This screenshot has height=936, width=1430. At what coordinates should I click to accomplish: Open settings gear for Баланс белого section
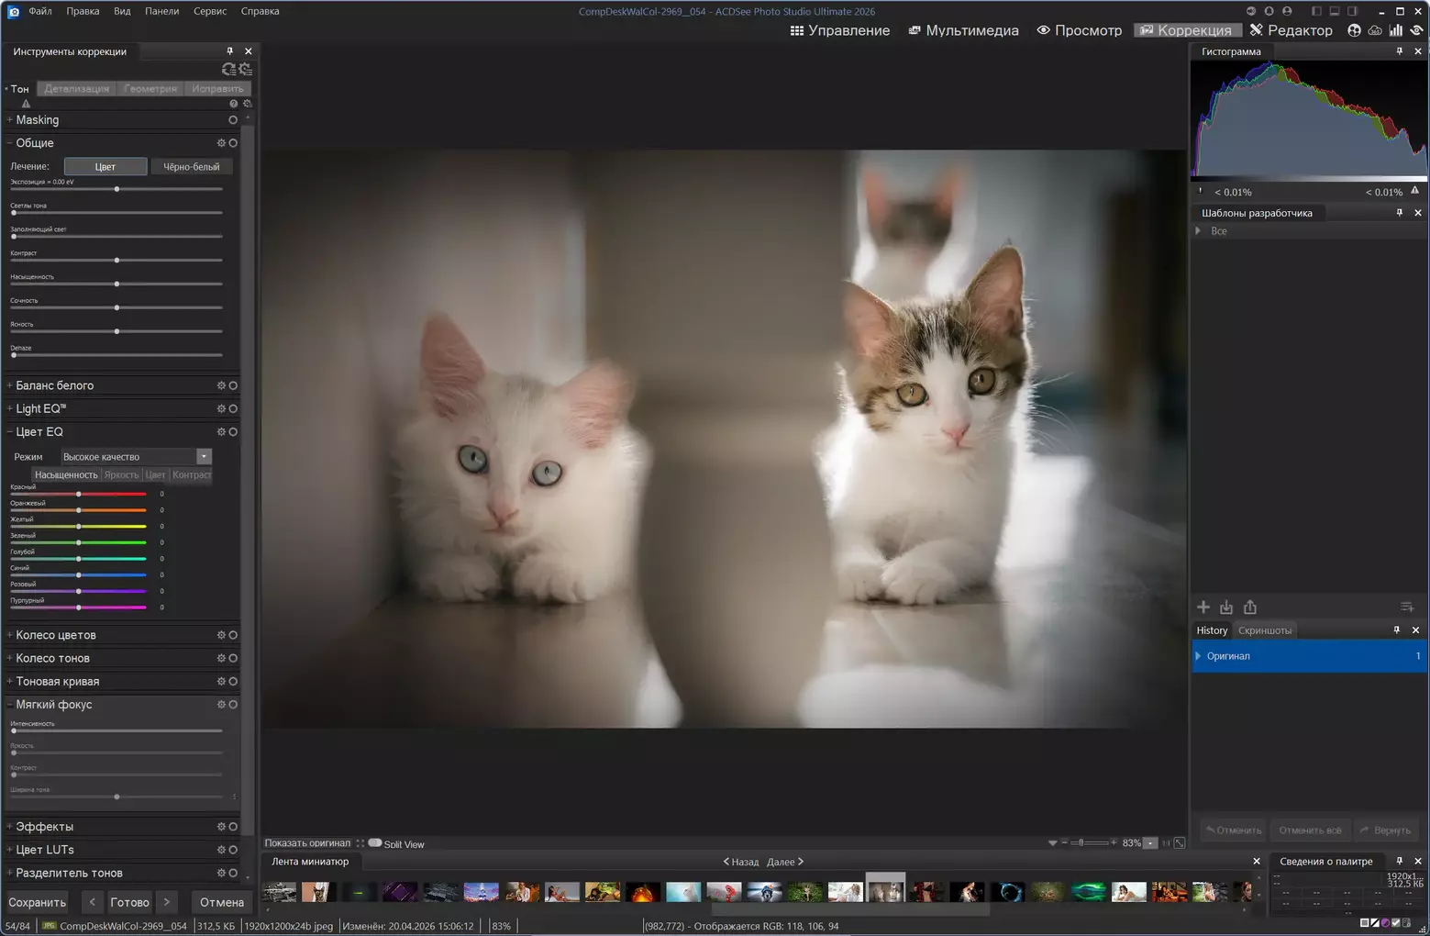pos(221,386)
